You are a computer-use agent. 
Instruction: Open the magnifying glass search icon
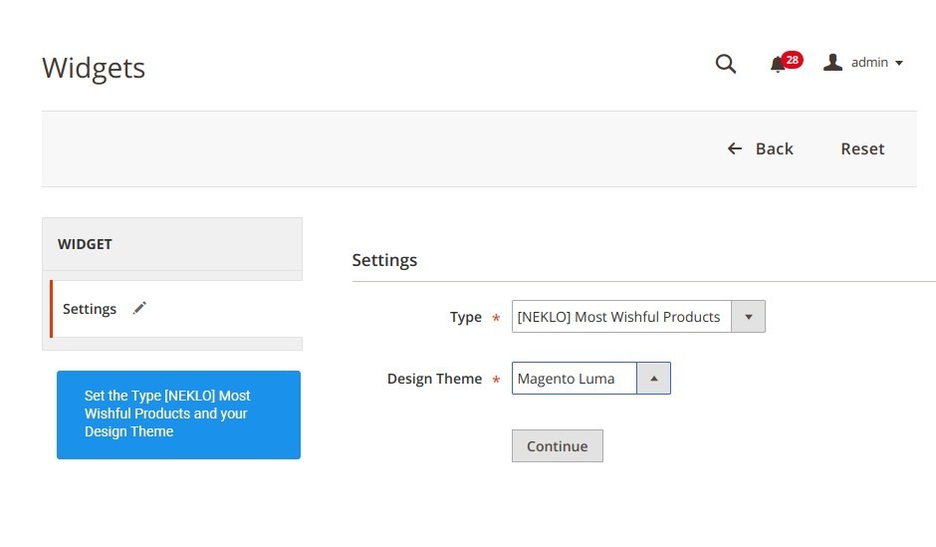[725, 64]
